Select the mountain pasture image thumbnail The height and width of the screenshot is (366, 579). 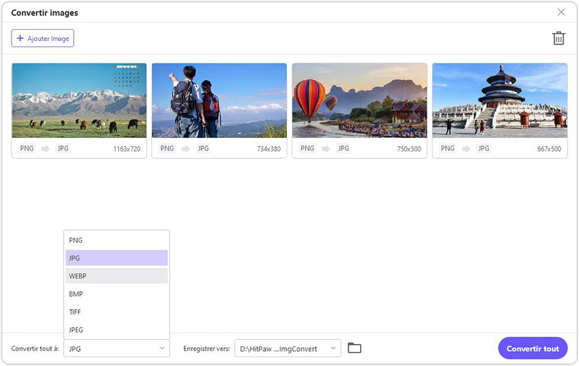point(79,101)
